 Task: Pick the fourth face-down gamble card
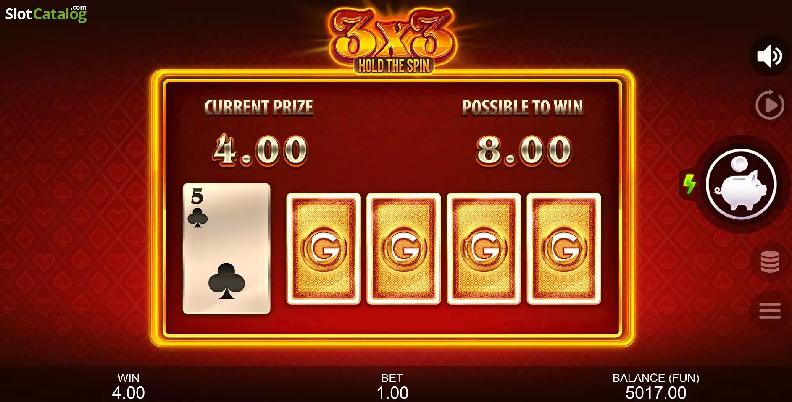pyautogui.click(x=564, y=249)
